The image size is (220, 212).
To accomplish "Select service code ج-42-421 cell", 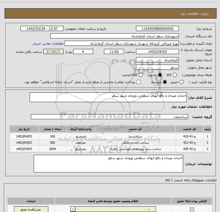I will point(189,143).
